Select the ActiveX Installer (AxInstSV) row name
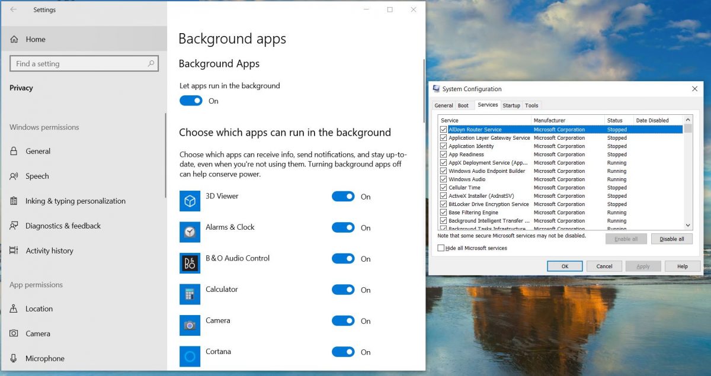Image resolution: width=711 pixels, height=376 pixels. (481, 196)
